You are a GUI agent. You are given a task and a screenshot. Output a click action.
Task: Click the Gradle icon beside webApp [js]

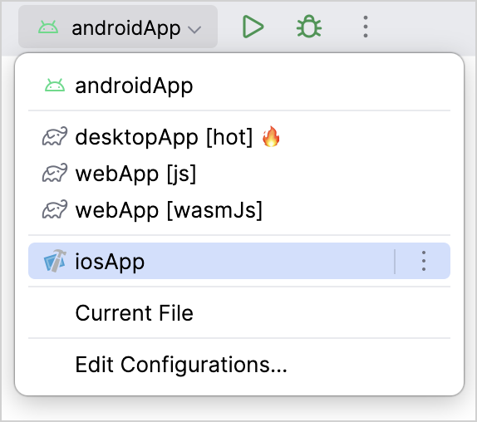click(x=55, y=174)
